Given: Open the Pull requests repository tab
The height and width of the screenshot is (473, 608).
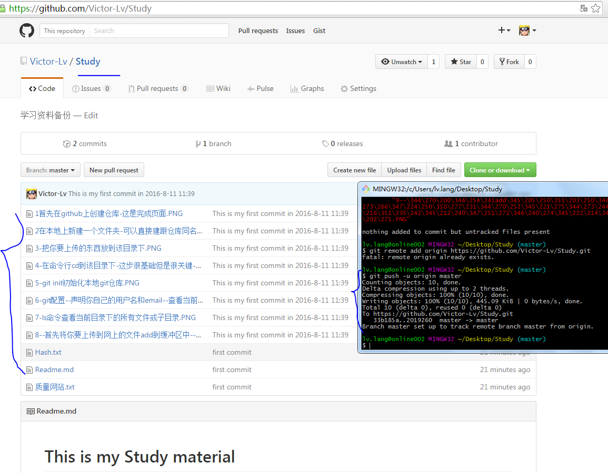Looking at the screenshot, I should coord(158,88).
